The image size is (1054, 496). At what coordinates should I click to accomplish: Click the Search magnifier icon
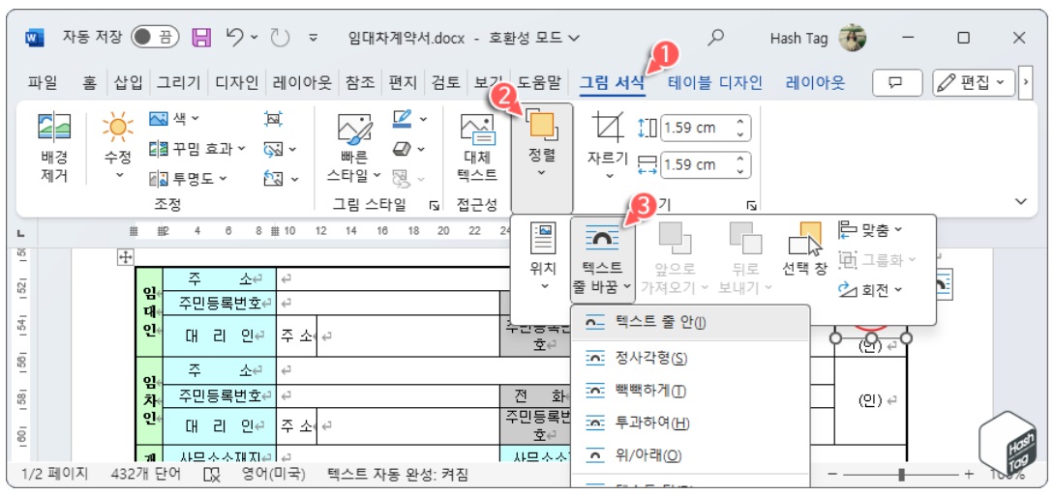(716, 37)
